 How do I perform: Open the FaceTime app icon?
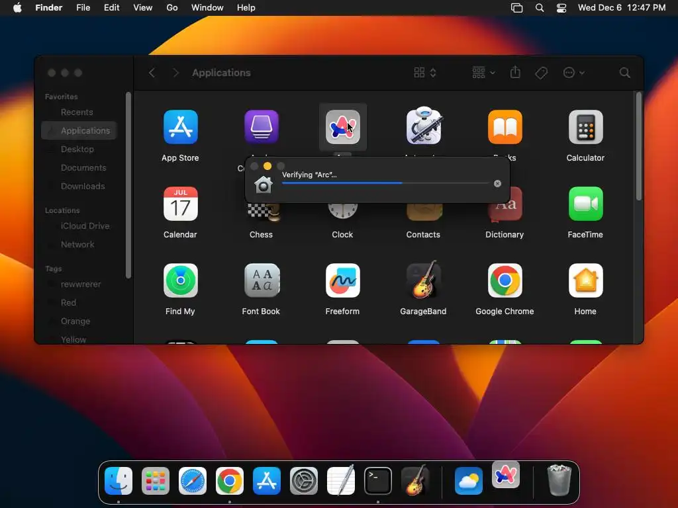pos(585,204)
